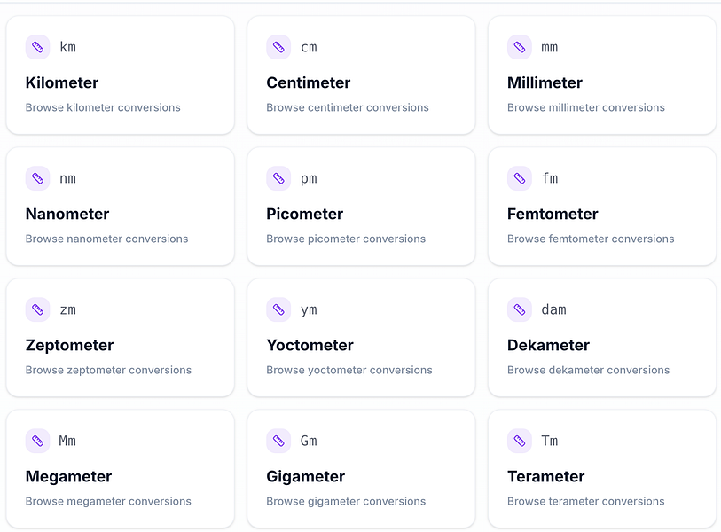Click the tag icon on the Zeptometer card
Viewport: 721px width, 532px height.
tap(37, 309)
